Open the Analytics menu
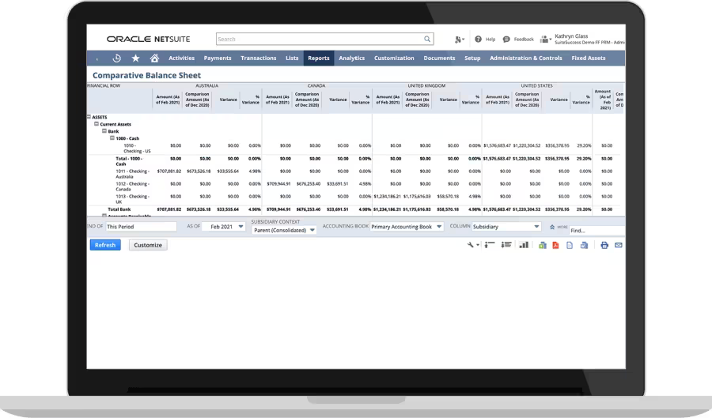The width and height of the screenshot is (712, 418). tap(351, 58)
